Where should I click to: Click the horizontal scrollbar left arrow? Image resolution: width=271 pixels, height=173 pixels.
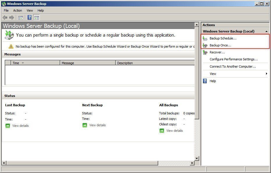point(4,163)
